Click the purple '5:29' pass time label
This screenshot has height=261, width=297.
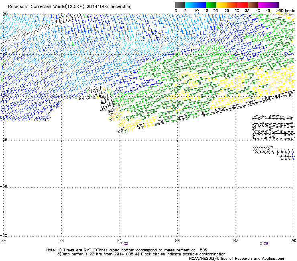(264, 244)
